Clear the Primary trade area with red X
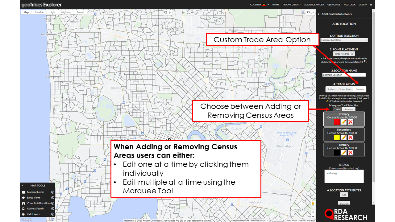Image resolution: width=395 pixels, height=222 pixels. click(351, 122)
